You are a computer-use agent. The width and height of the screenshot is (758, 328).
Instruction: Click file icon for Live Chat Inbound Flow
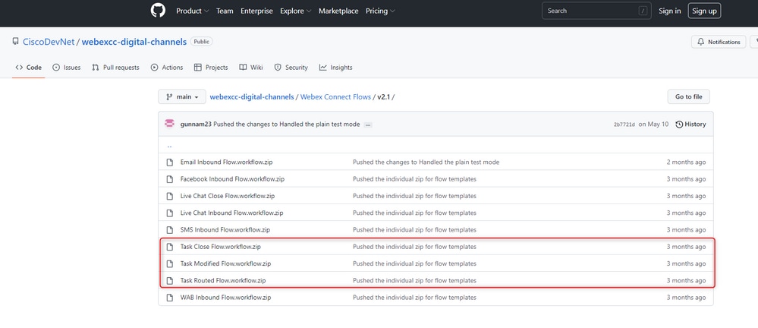coord(170,213)
